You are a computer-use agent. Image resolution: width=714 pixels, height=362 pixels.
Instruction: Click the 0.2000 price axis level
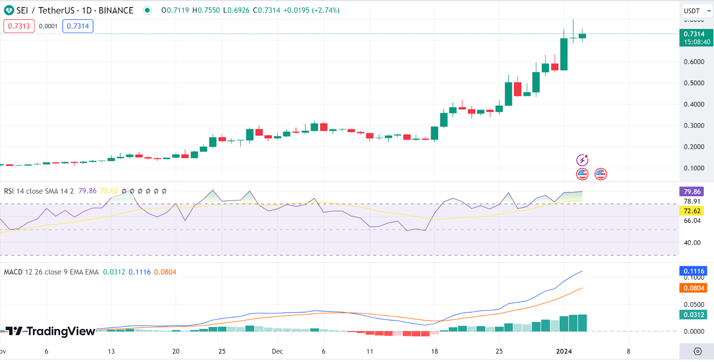694,147
